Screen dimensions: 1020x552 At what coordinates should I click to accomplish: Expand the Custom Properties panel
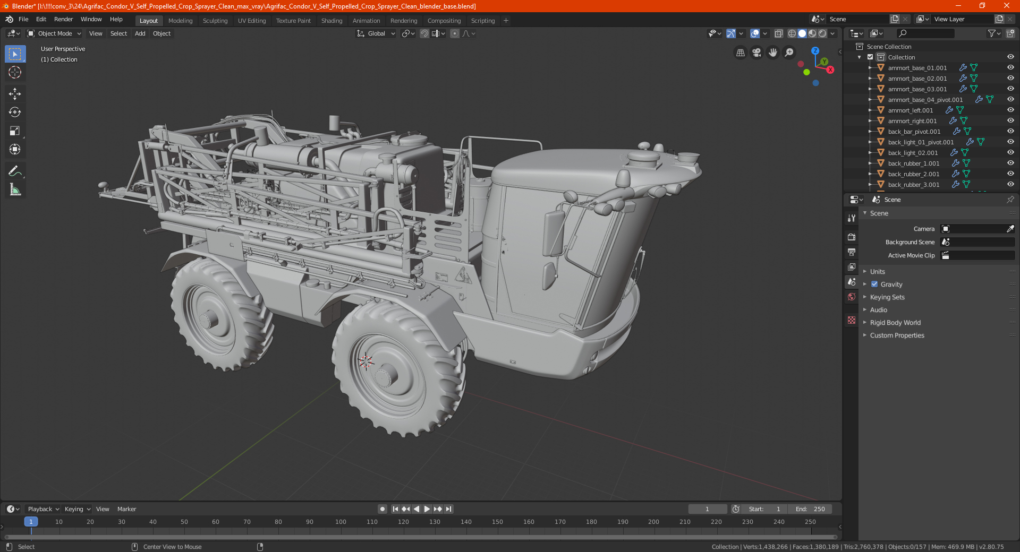[897, 335]
